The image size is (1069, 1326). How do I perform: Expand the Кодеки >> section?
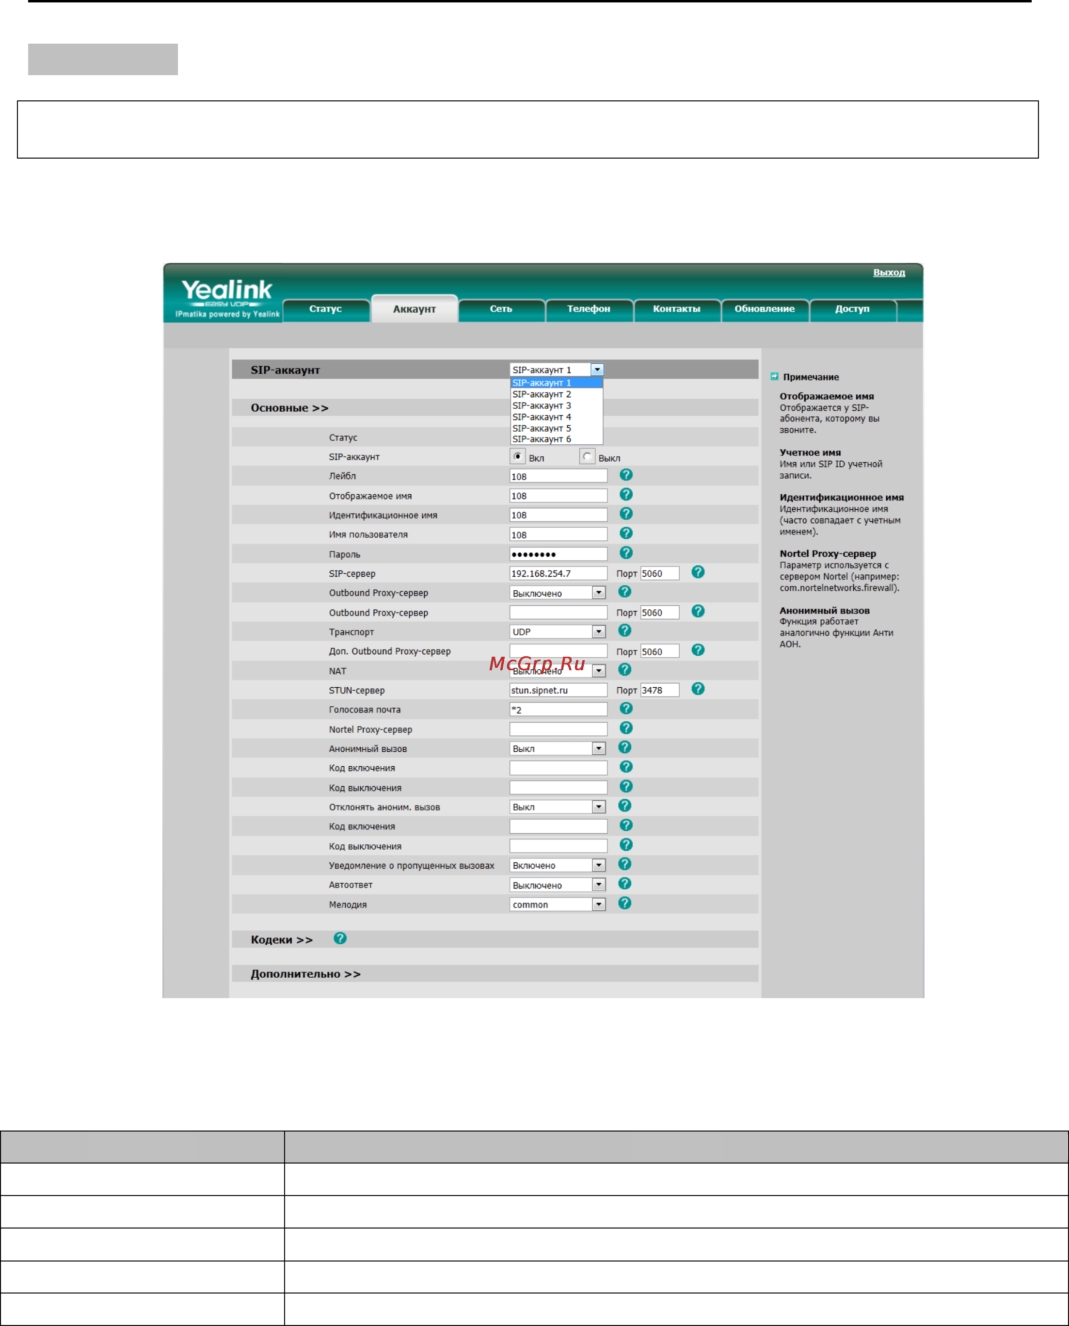point(281,940)
